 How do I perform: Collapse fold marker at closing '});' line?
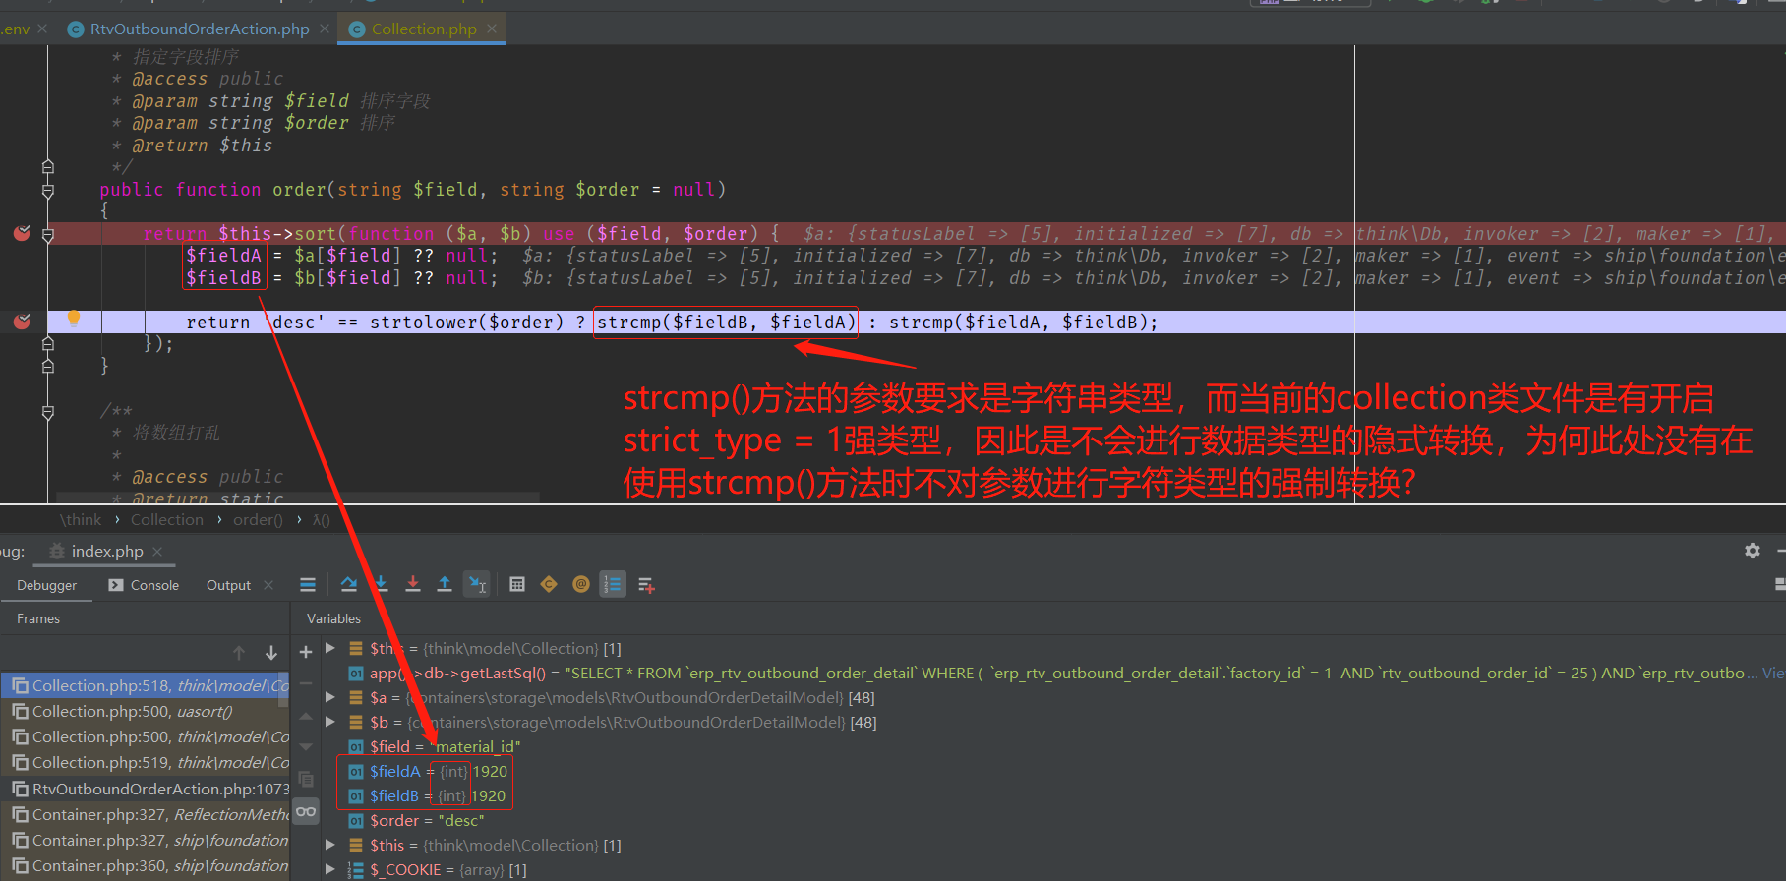(x=48, y=344)
